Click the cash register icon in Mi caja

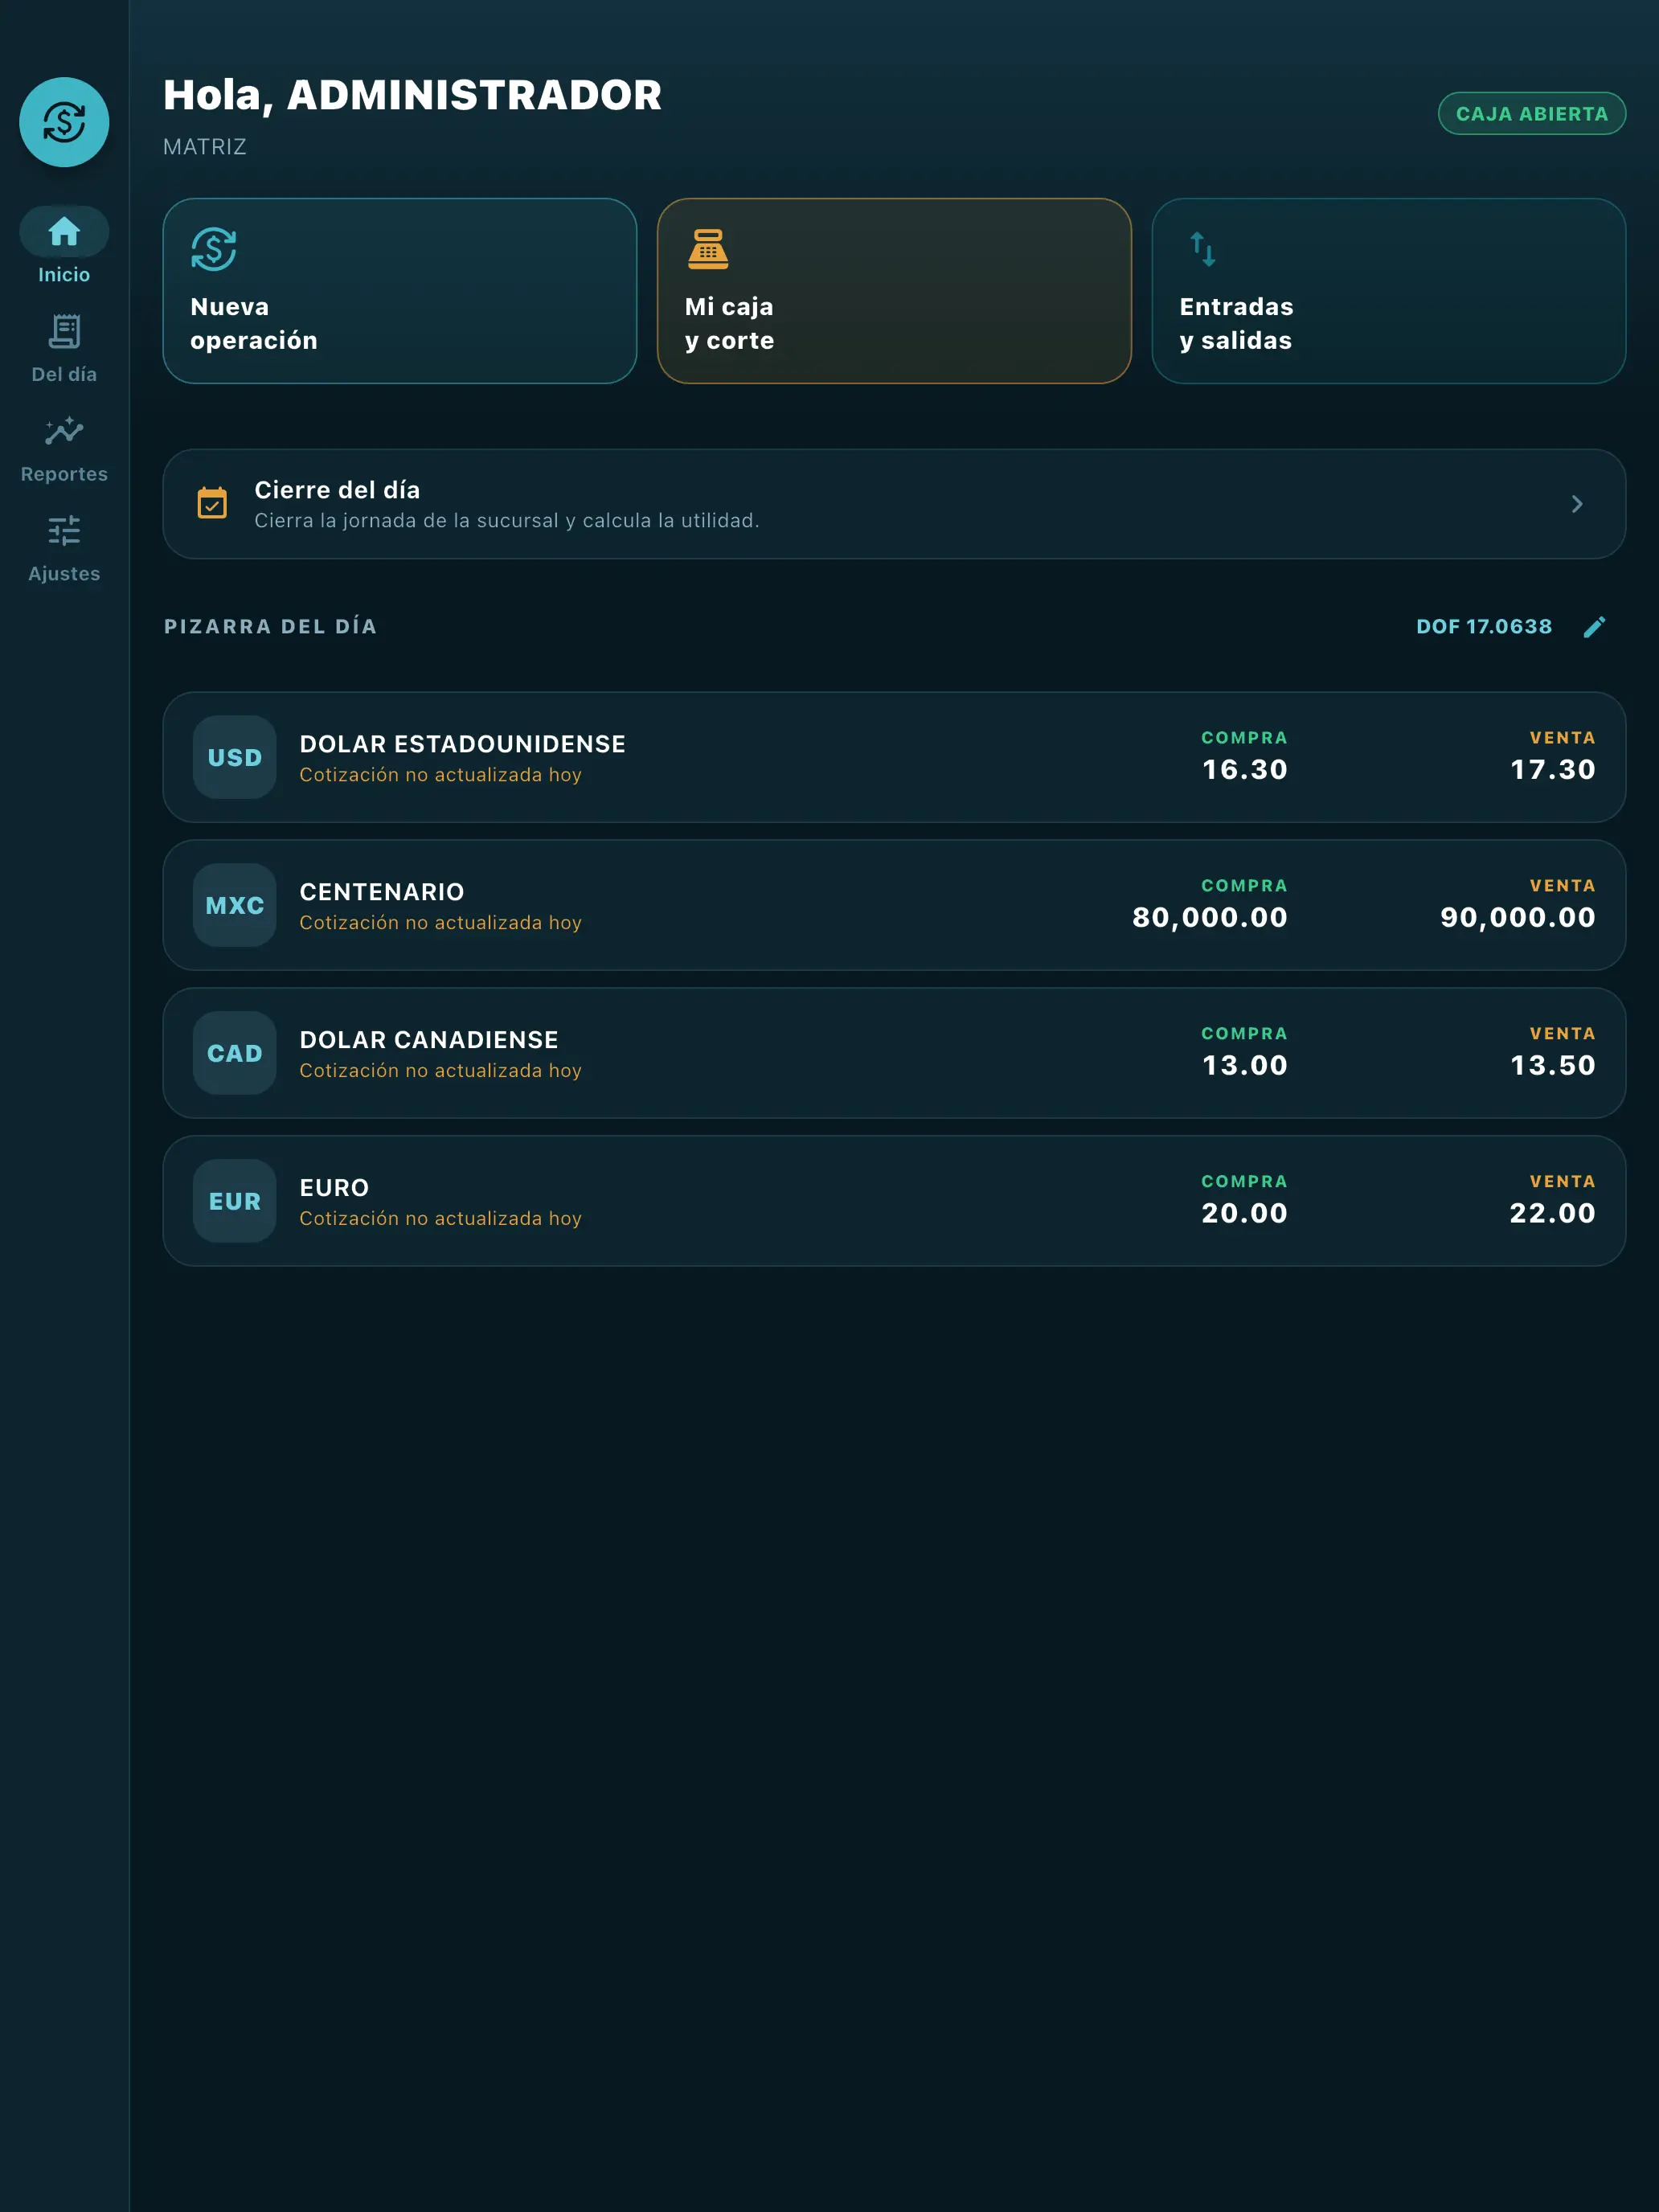pyautogui.click(x=708, y=249)
